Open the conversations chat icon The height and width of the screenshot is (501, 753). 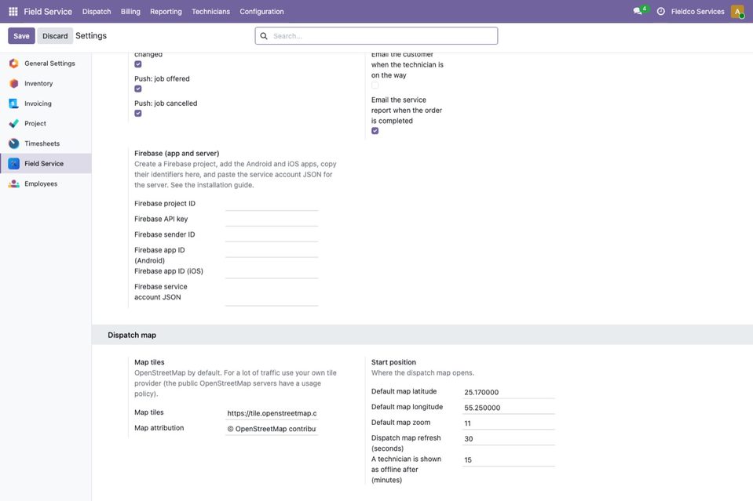(x=638, y=11)
